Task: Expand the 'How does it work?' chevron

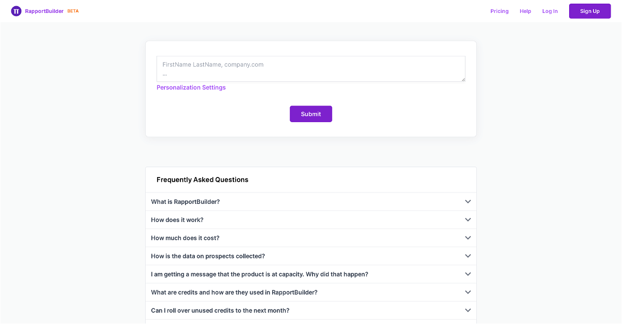Action: 468,220
